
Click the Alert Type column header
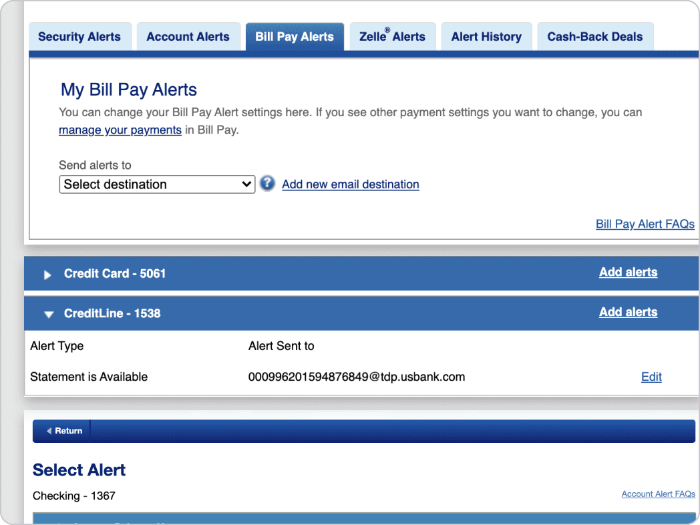tap(57, 346)
